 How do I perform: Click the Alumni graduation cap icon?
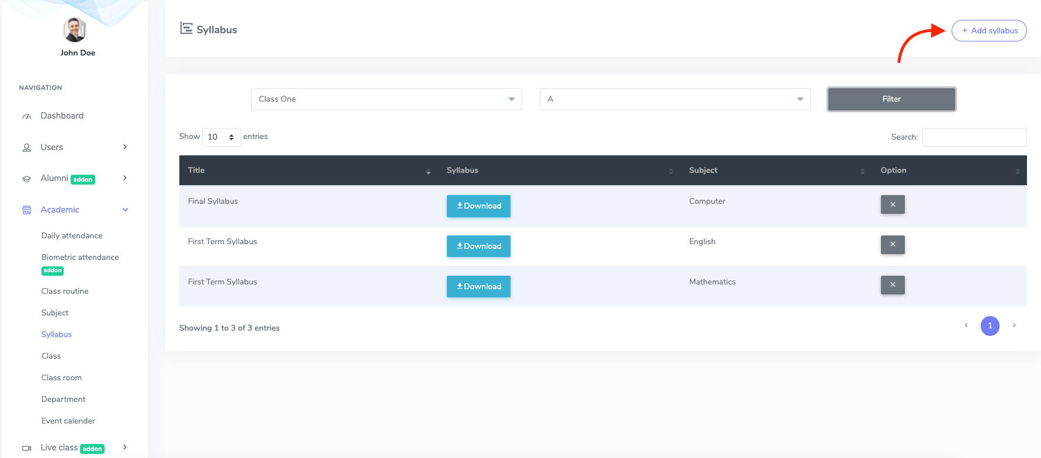[x=27, y=179]
